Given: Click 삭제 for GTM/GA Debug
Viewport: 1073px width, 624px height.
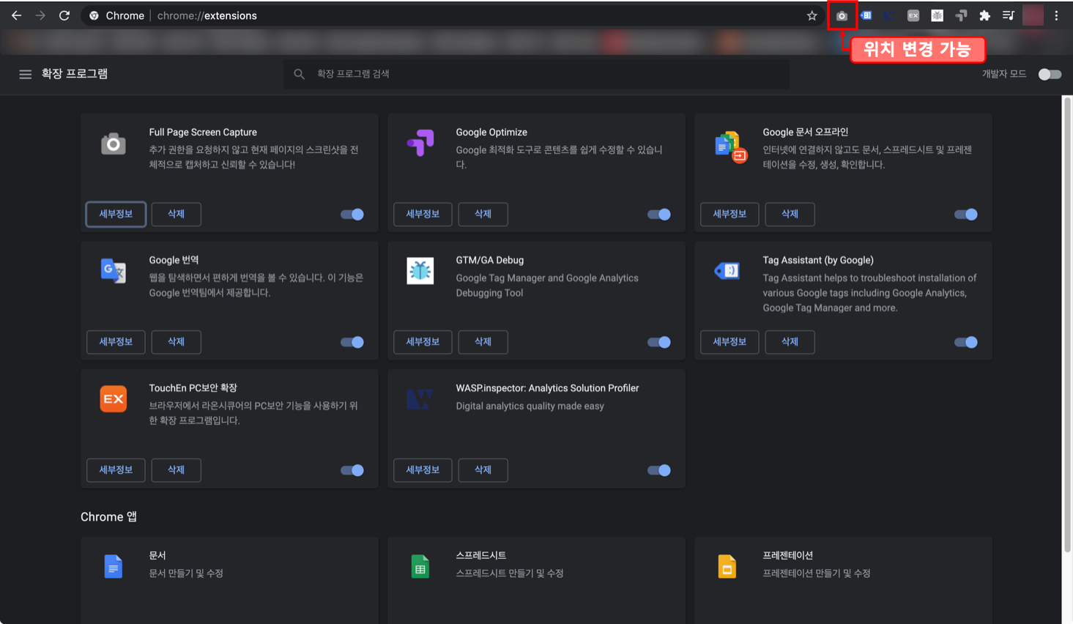Looking at the screenshot, I should 483,342.
